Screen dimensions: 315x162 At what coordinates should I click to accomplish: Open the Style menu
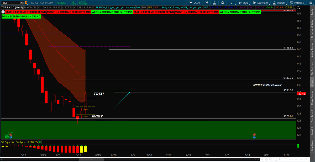pyautogui.click(x=244, y=3)
